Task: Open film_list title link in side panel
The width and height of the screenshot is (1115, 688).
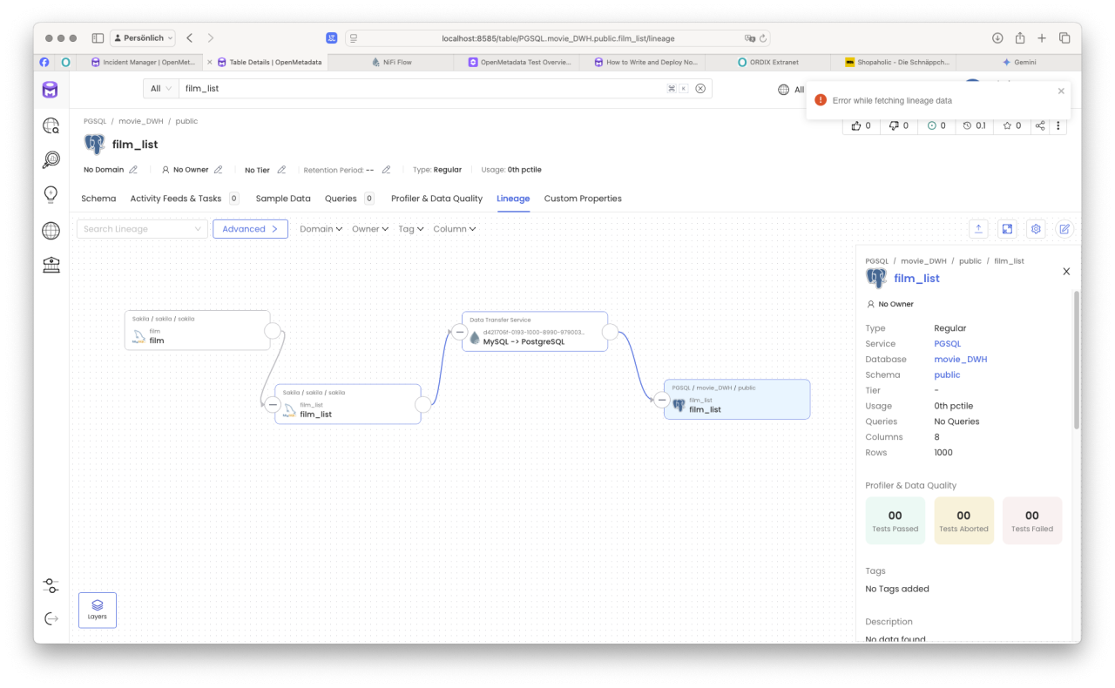Action: pos(916,279)
